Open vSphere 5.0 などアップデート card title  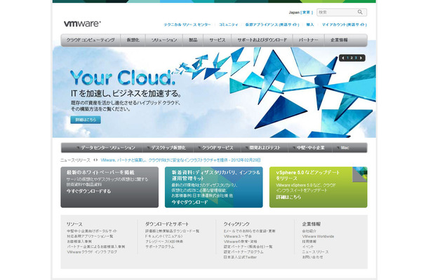coord(308,176)
